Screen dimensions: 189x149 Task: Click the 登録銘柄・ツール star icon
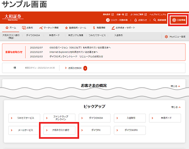(66, 28)
